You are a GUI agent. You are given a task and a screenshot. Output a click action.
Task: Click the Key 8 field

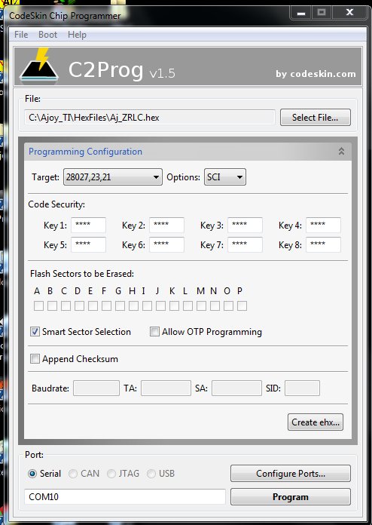tap(323, 244)
